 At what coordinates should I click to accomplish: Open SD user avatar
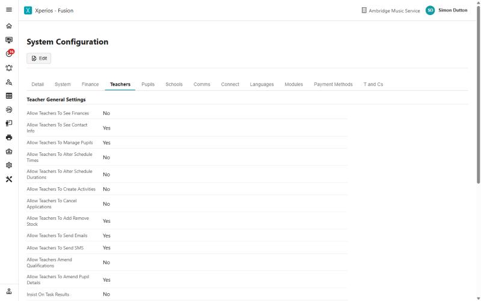(430, 10)
